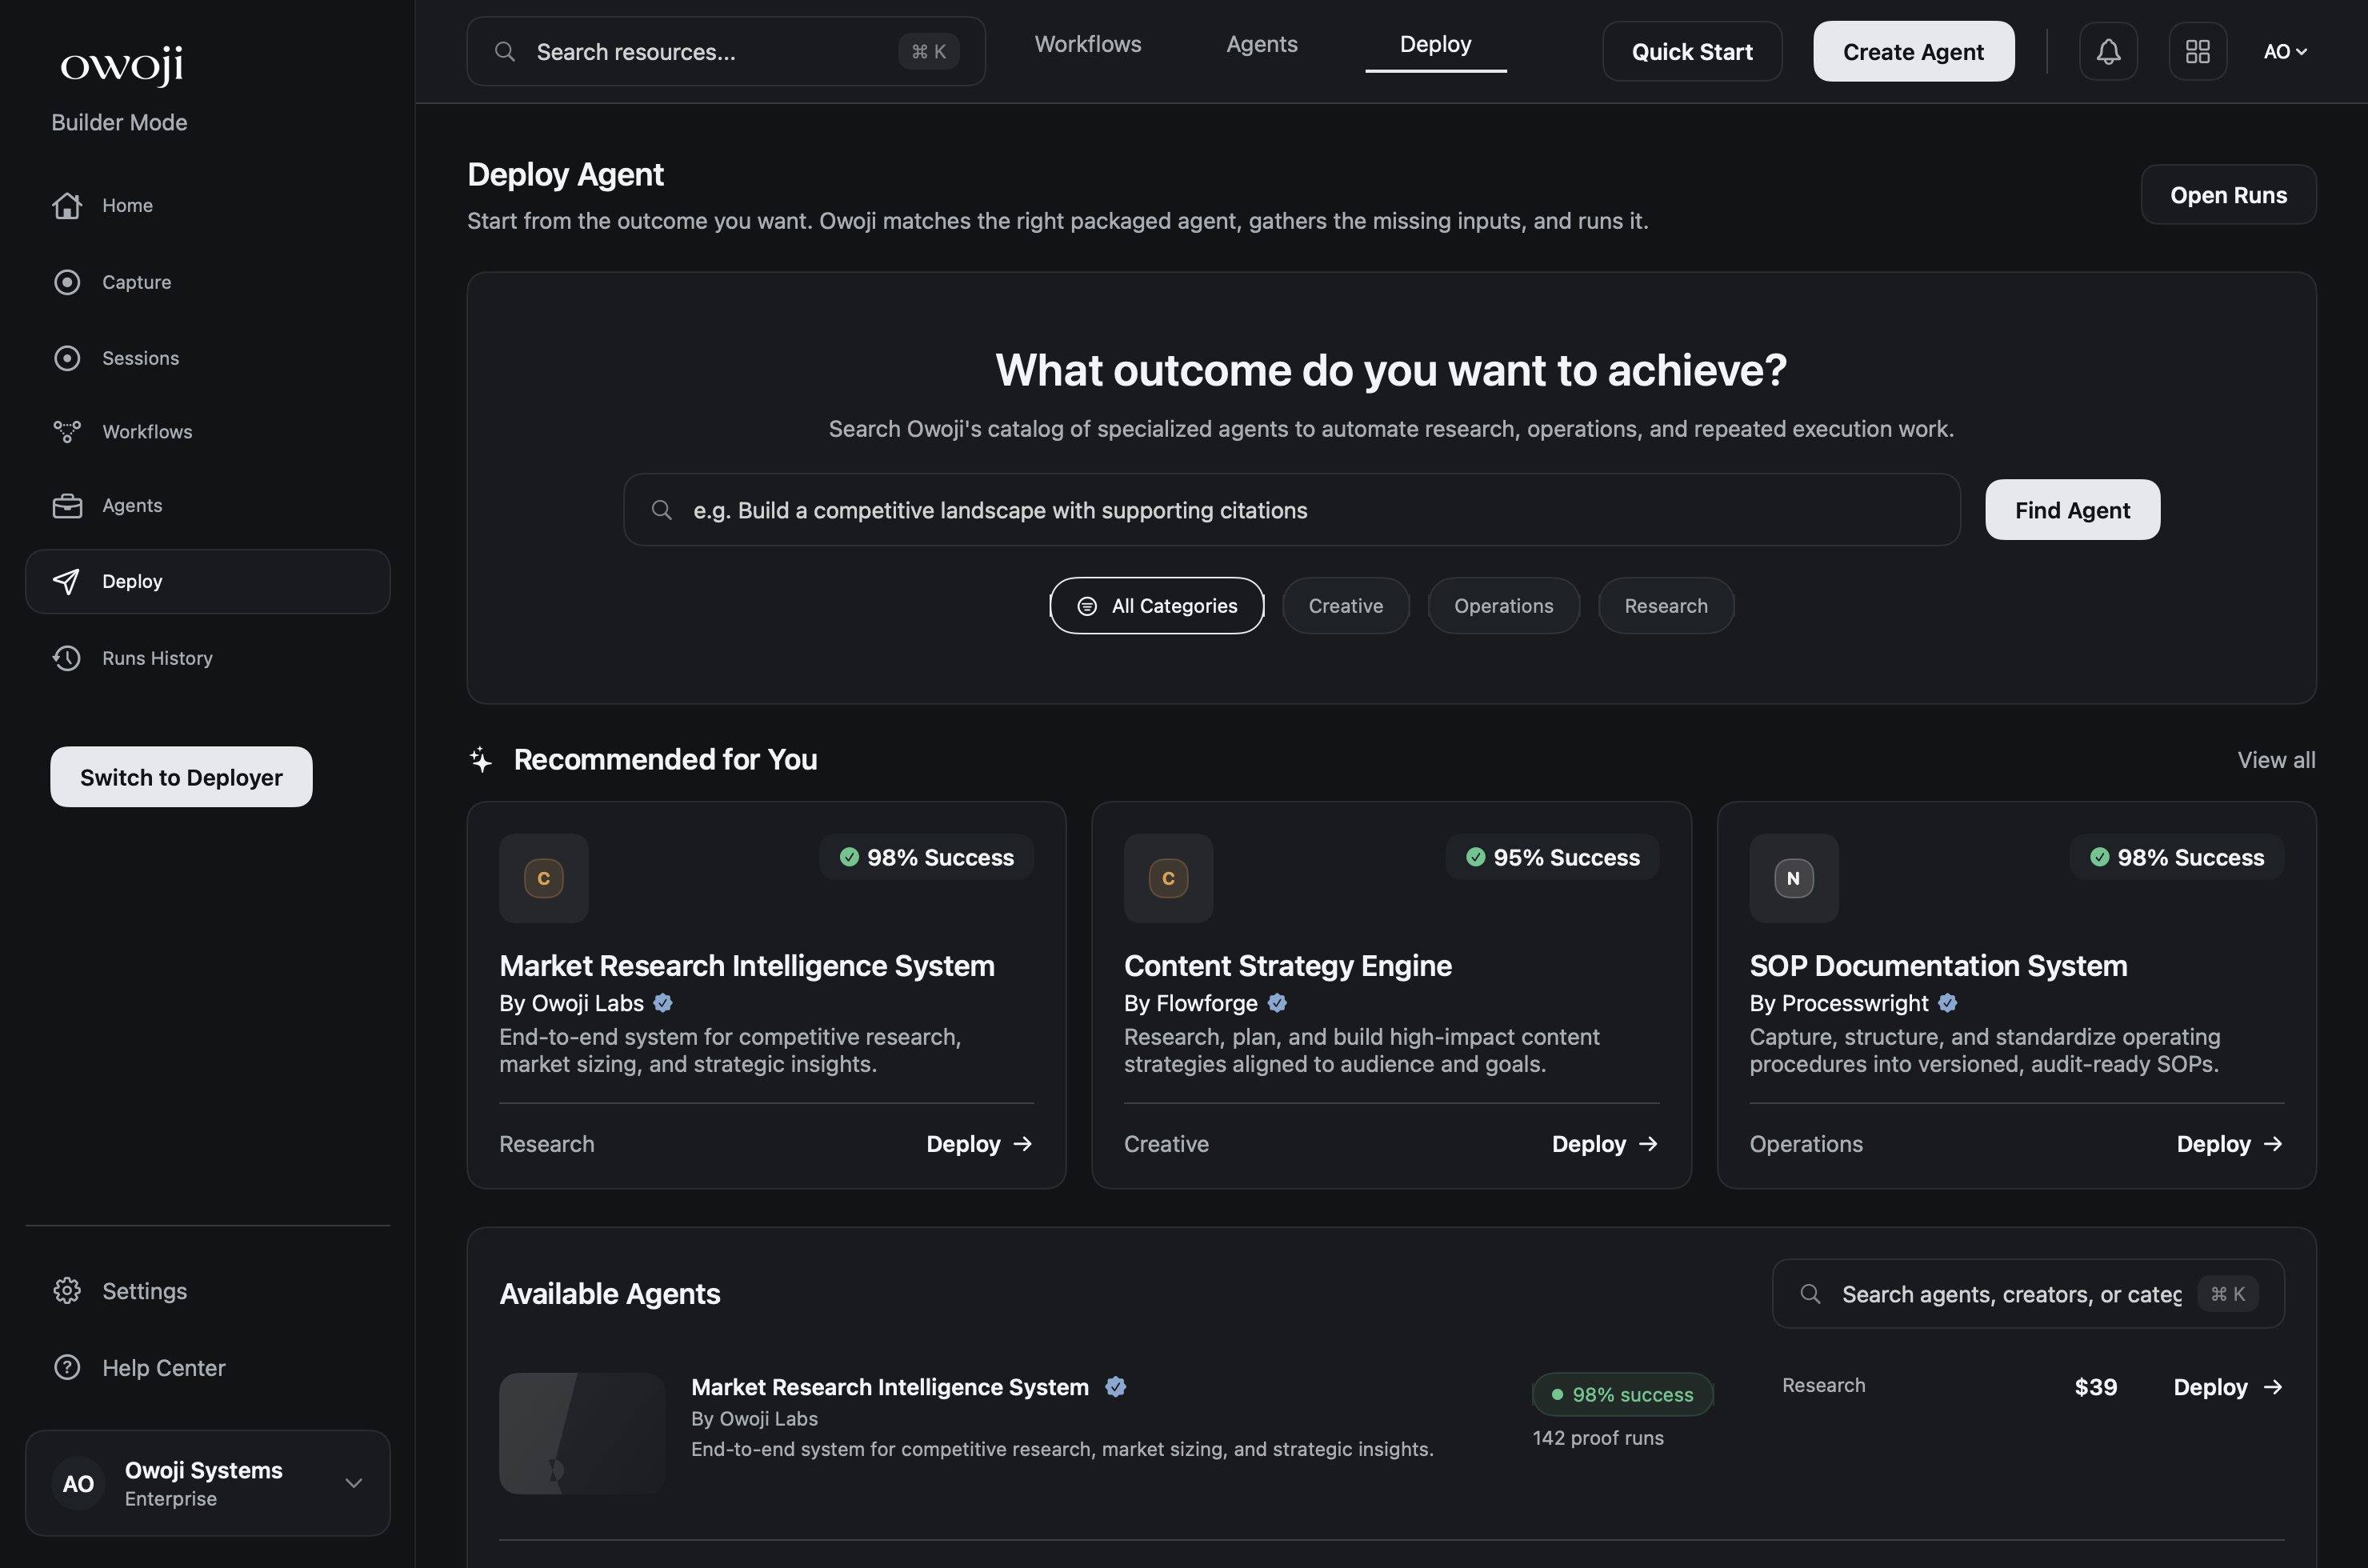Select the Research category filter chip
Screen dimensions: 2368x1568
click(x=1665, y=605)
